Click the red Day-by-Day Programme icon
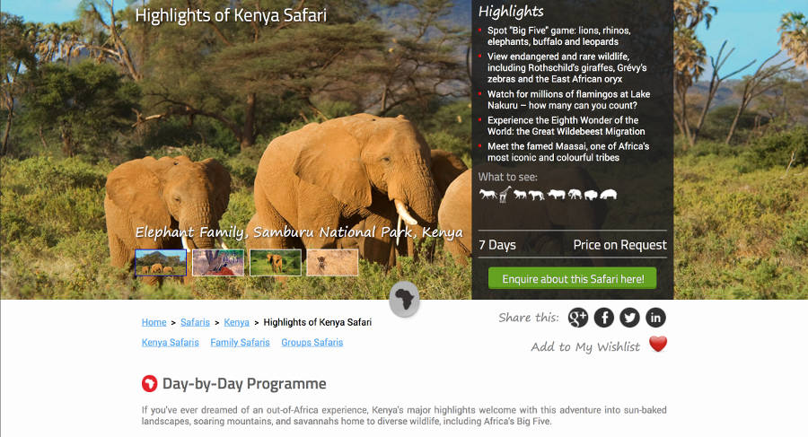 click(150, 384)
